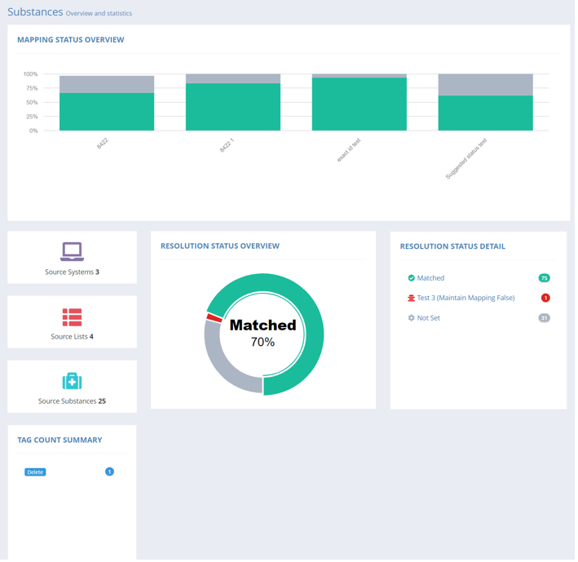The width and height of the screenshot is (578, 562).
Task: Open Test 3 (Maintain Mapping False) link
Action: [x=465, y=299]
